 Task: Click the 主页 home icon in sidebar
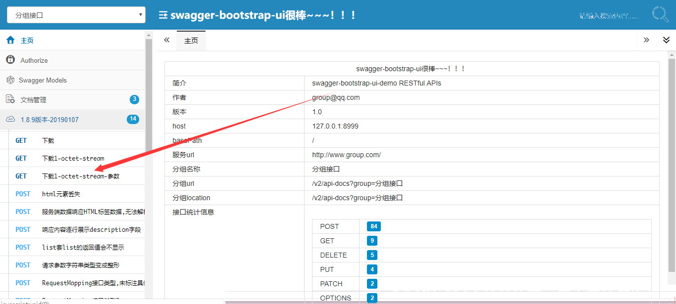[10, 41]
